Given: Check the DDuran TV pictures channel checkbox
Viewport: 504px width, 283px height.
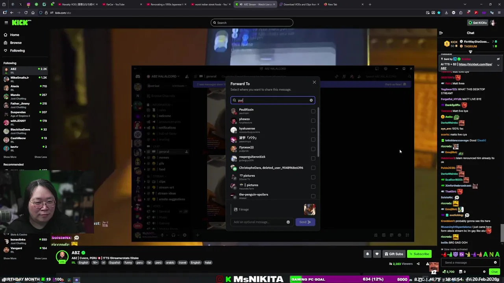Looking at the screenshot, I should pos(313,177).
